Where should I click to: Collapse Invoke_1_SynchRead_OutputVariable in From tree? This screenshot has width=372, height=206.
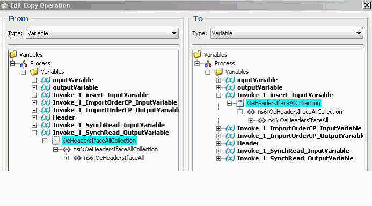click(34, 133)
